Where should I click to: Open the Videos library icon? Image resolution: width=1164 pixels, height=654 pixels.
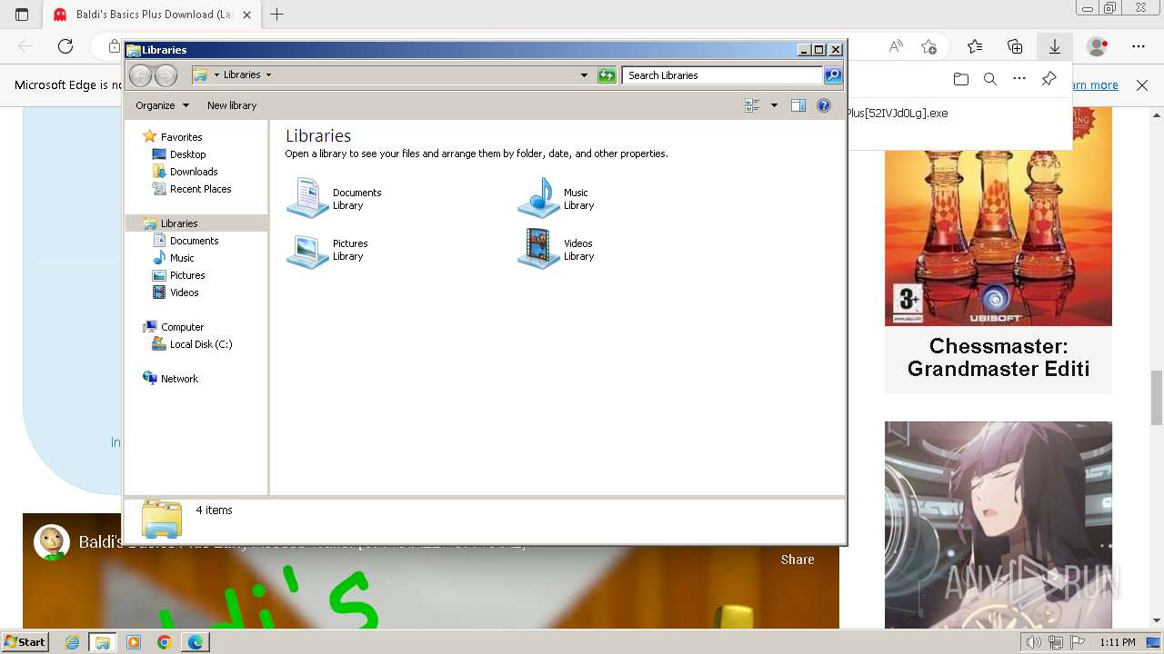coord(538,250)
